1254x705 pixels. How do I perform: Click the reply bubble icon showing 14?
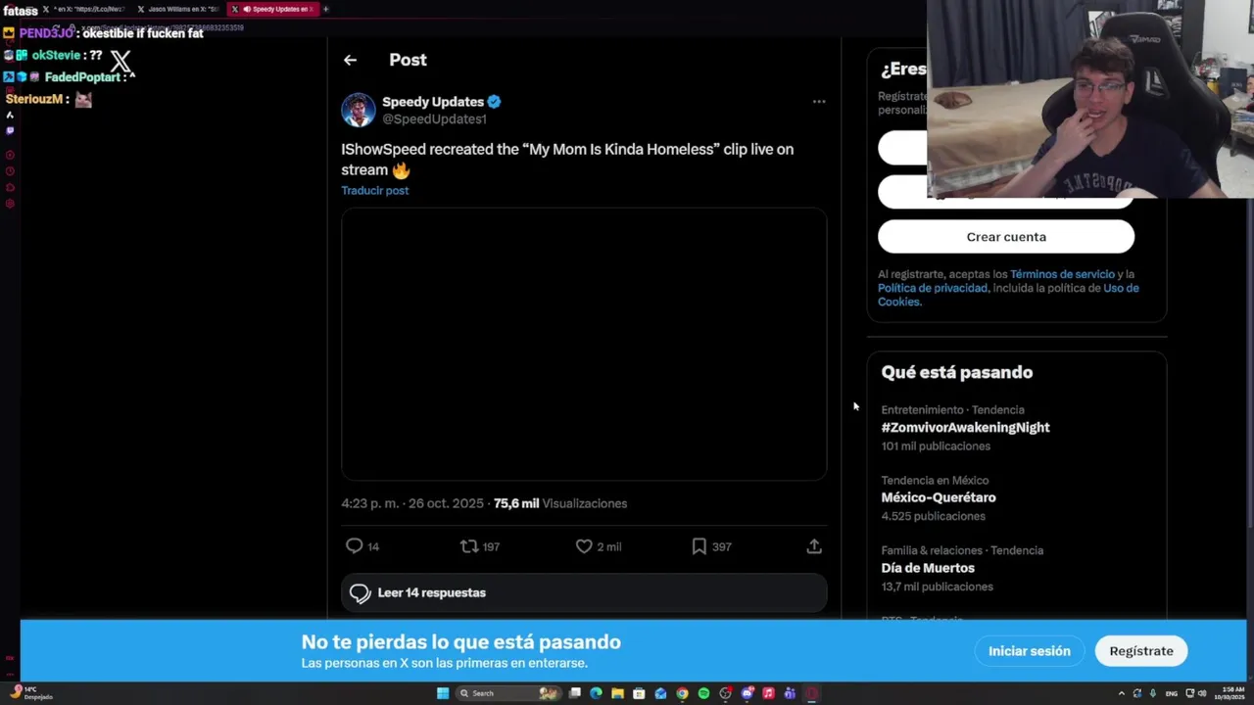[355, 546]
